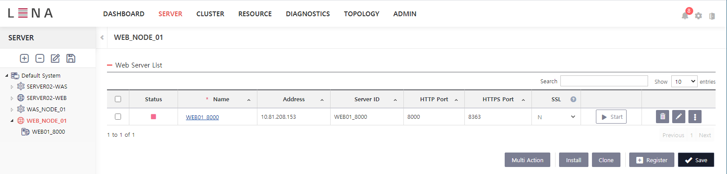Focus the Search input field
This screenshot has width=727, height=174.
pyautogui.click(x=604, y=81)
